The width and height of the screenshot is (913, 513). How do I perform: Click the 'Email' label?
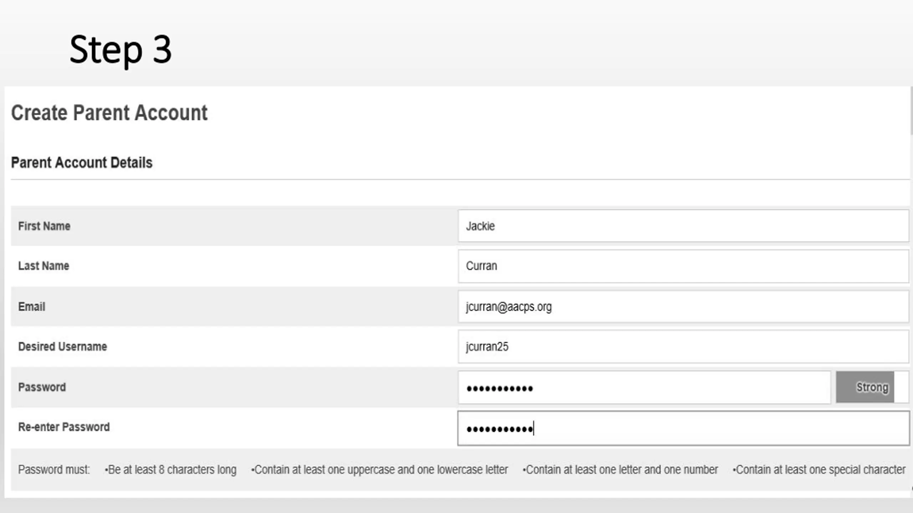(32, 306)
